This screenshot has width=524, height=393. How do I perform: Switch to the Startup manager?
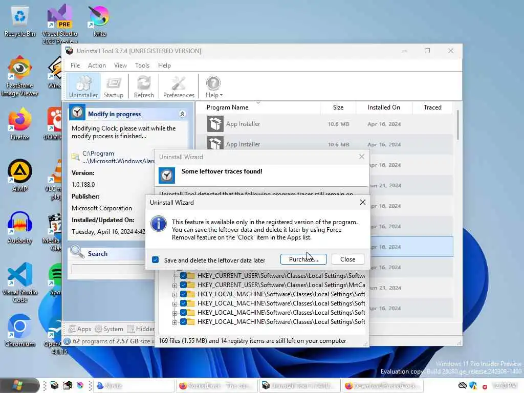113,86
